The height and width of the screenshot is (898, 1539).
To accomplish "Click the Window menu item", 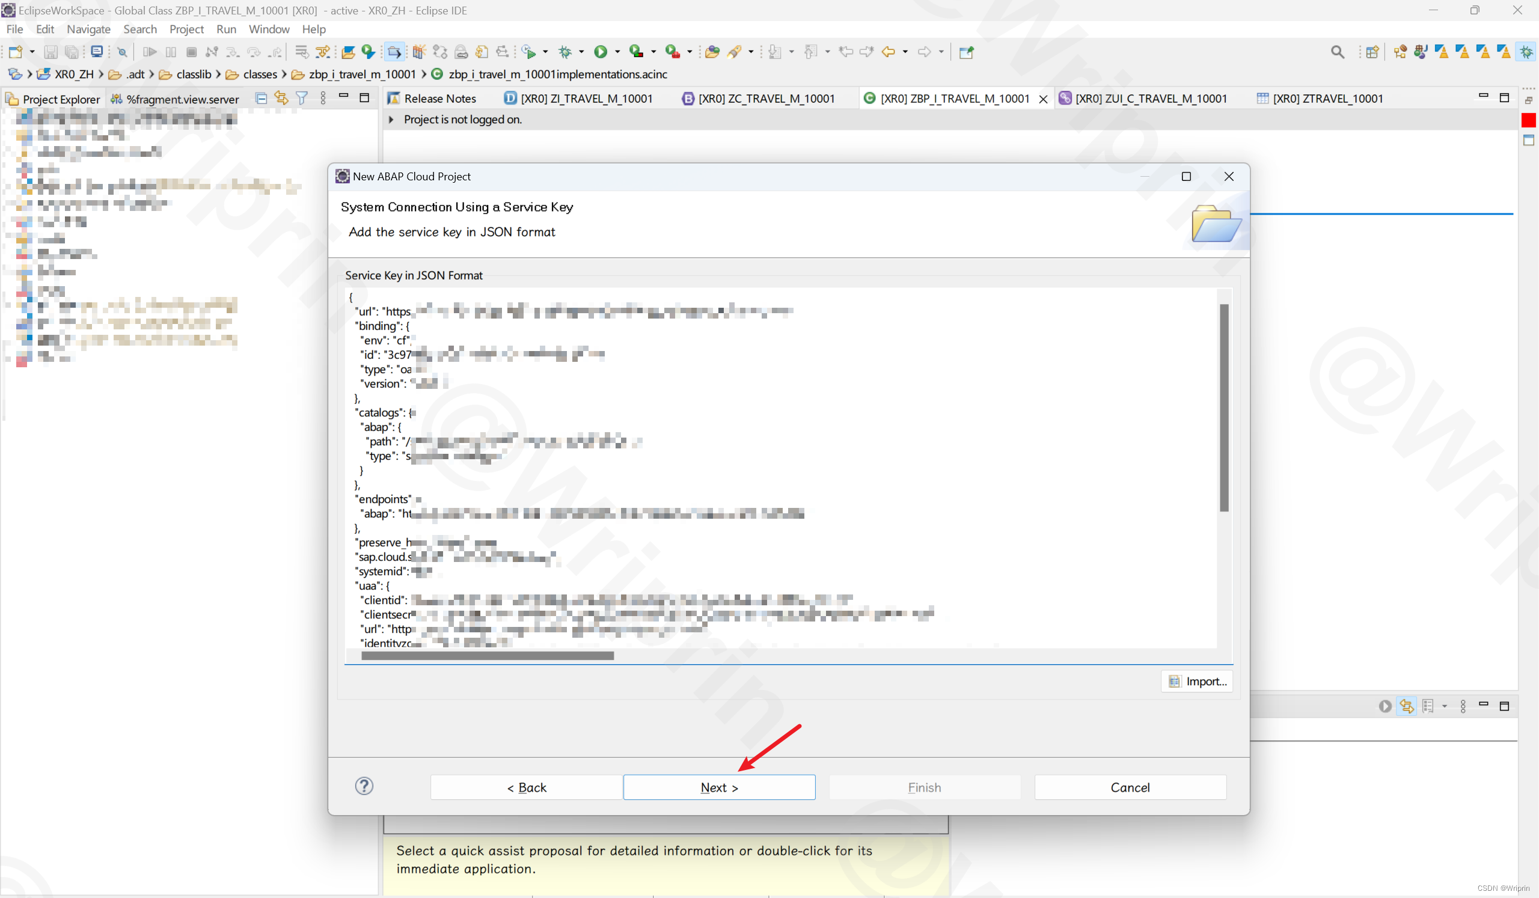I will tap(268, 29).
